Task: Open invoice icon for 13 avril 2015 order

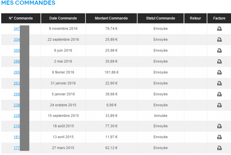Action: (219, 137)
